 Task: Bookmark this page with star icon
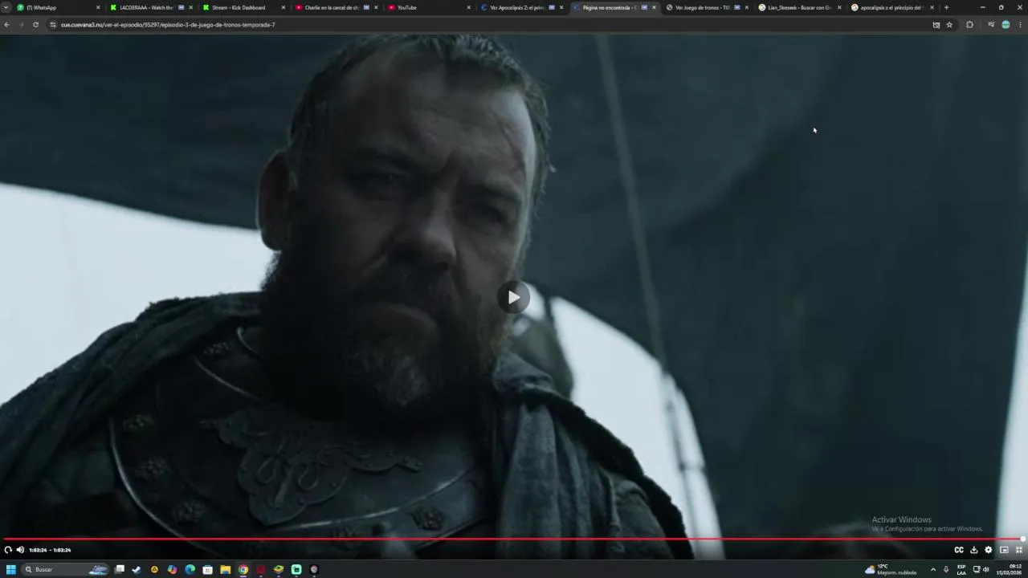(x=949, y=25)
